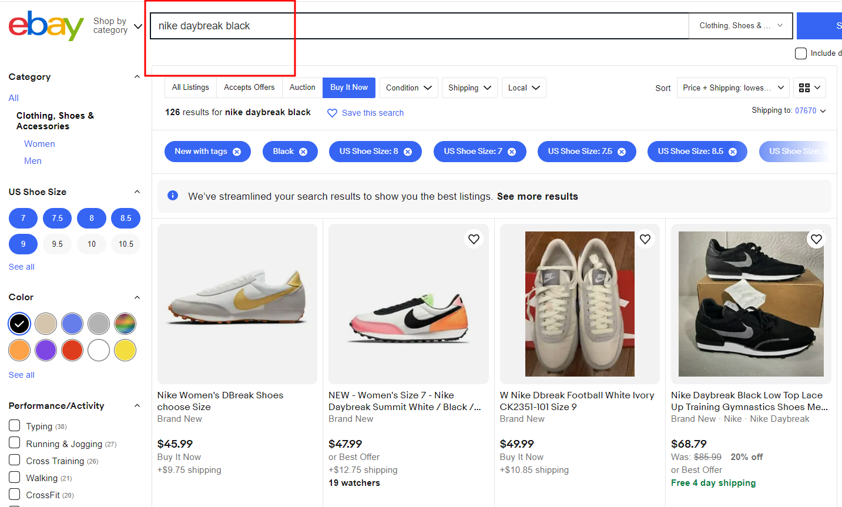This screenshot has height=507, width=842.
Task: Open the Shop by category dropdown
Action: [118, 26]
